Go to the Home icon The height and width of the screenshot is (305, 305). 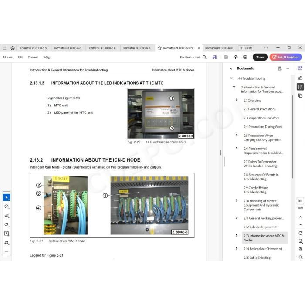click(x=13, y=48)
